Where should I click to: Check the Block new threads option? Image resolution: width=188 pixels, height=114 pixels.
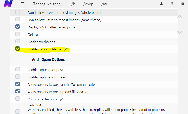[x=18, y=42]
